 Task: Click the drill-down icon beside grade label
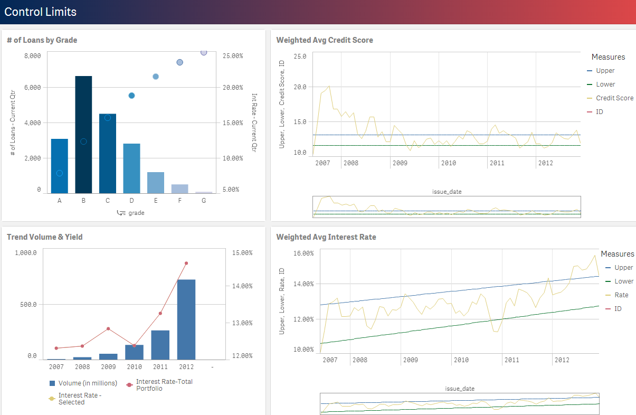(121, 213)
